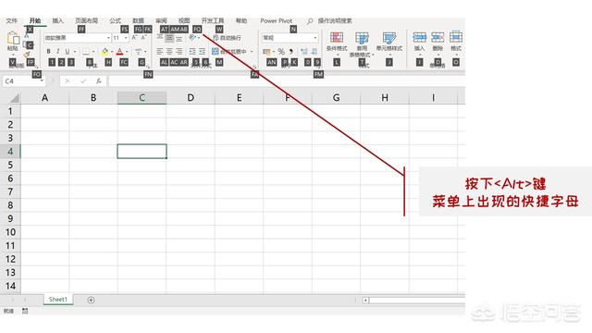Click the Increase Font Size icon
The width and height of the screenshot is (592, 333).
pyautogui.click(x=134, y=38)
